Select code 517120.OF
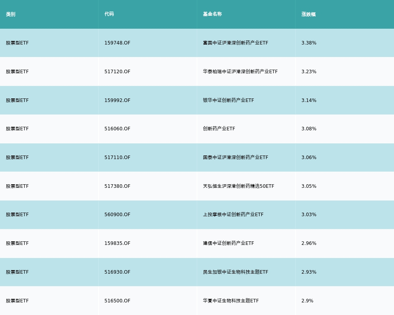This screenshot has height=315, width=394. tap(117, 72)
